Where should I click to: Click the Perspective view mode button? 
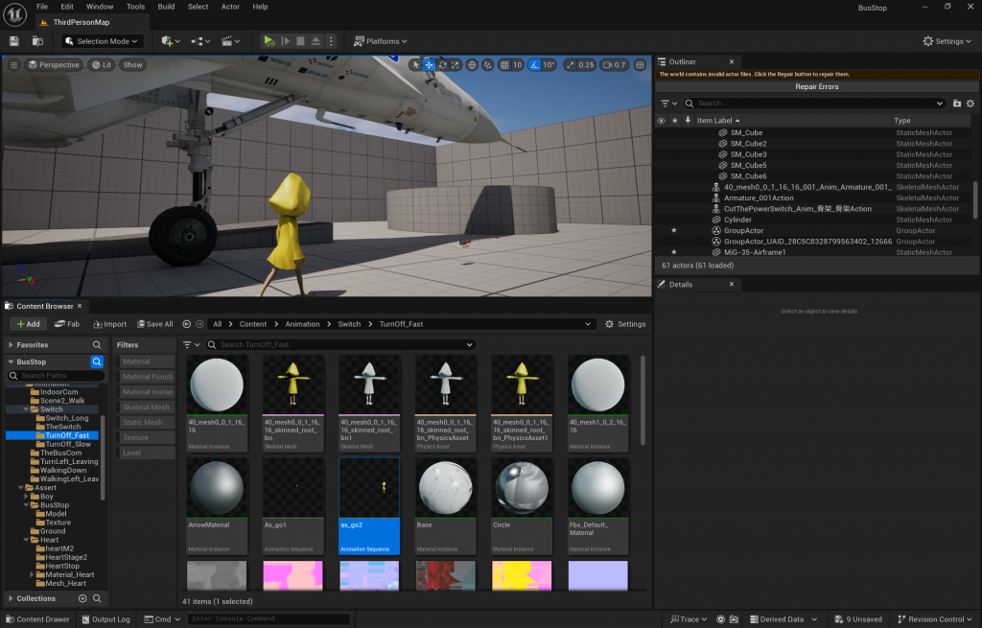click(x=54, y=64)
